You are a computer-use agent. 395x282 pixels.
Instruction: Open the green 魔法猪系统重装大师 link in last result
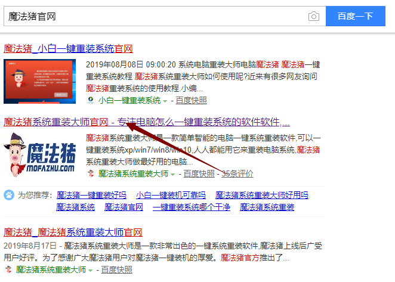click(51, 269)
